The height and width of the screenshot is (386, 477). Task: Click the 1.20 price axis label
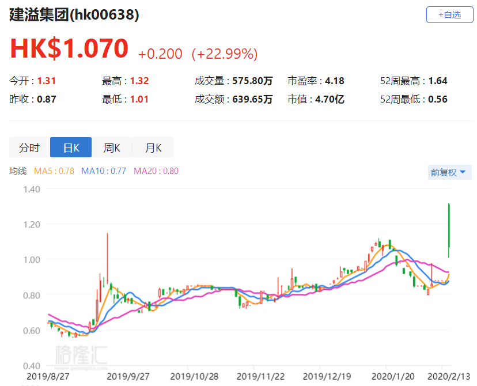pos(32,225)
